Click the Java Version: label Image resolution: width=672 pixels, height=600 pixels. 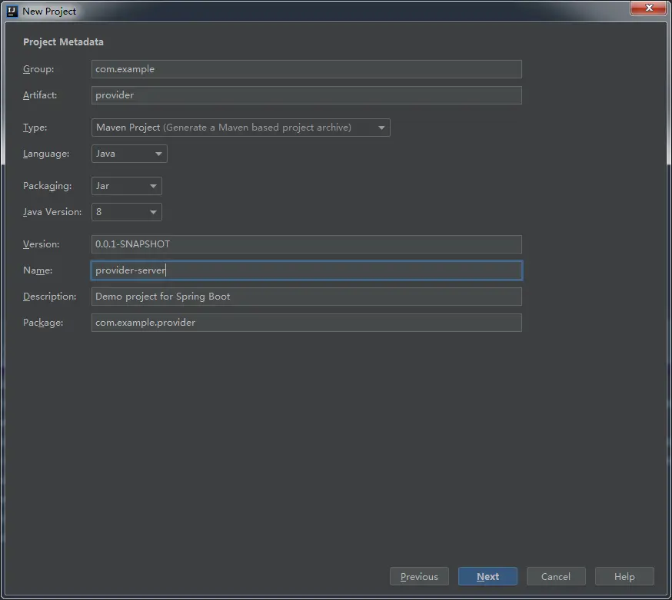(52, 212)
